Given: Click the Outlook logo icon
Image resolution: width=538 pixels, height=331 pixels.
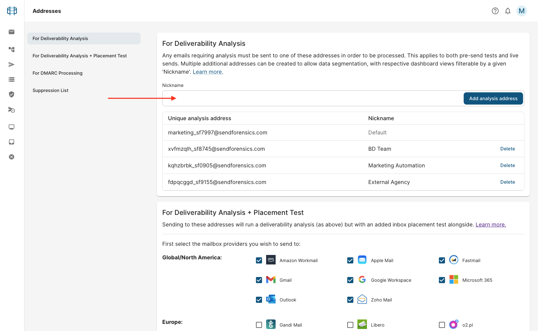Looking at the screenshot, I should (x=271, y=299).
